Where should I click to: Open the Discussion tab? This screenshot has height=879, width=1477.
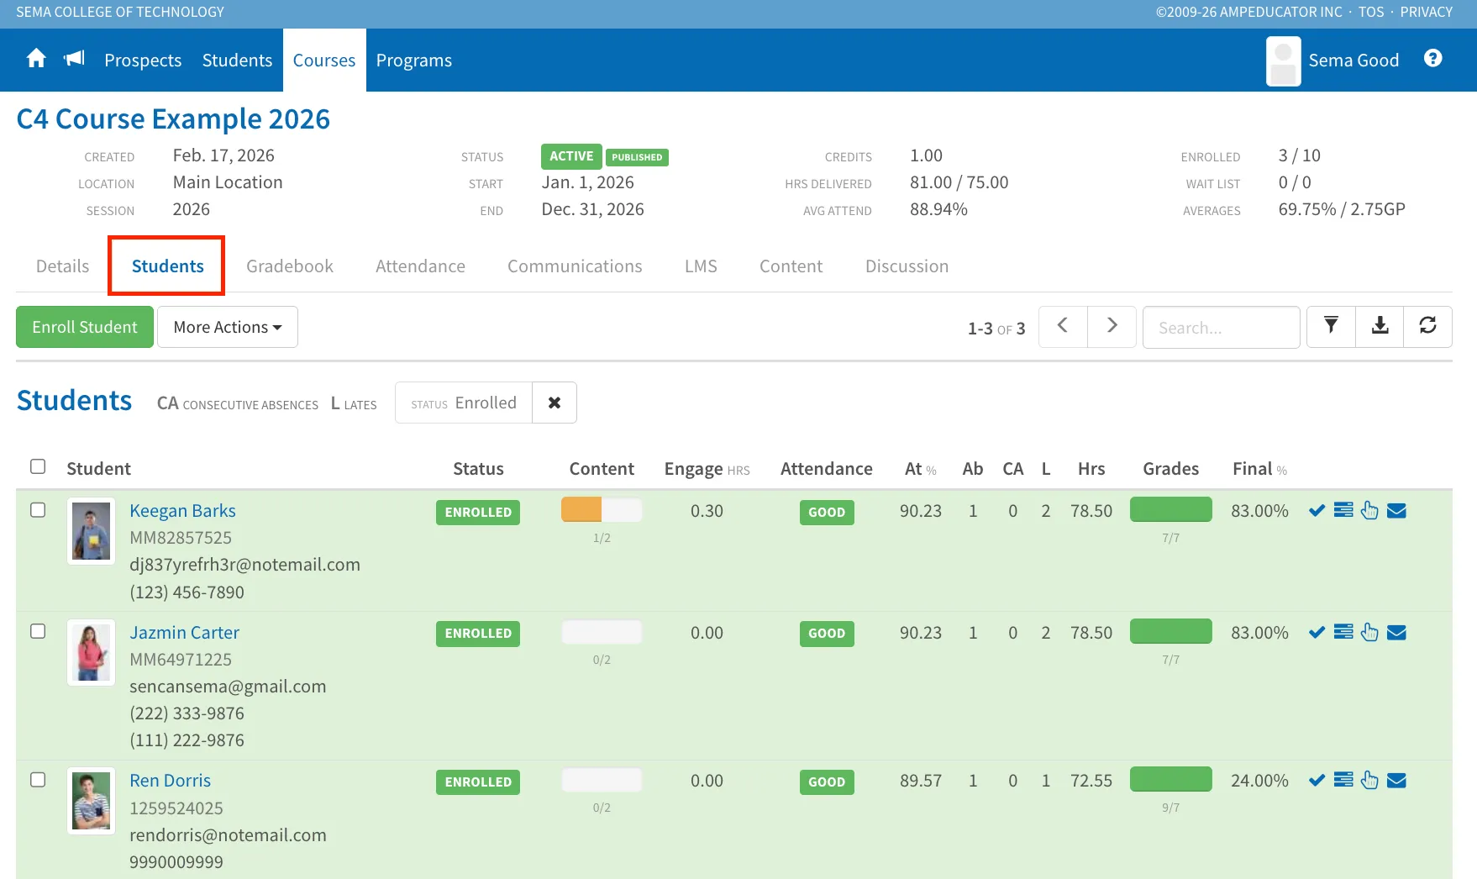click(907, 266)
